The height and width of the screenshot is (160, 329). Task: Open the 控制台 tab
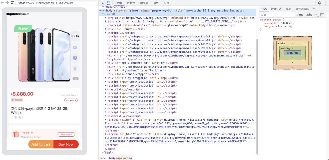point(131,3)
